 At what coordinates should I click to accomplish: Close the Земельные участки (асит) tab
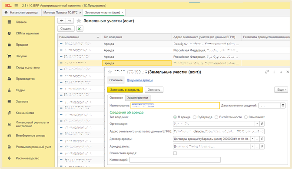(123, 13)
